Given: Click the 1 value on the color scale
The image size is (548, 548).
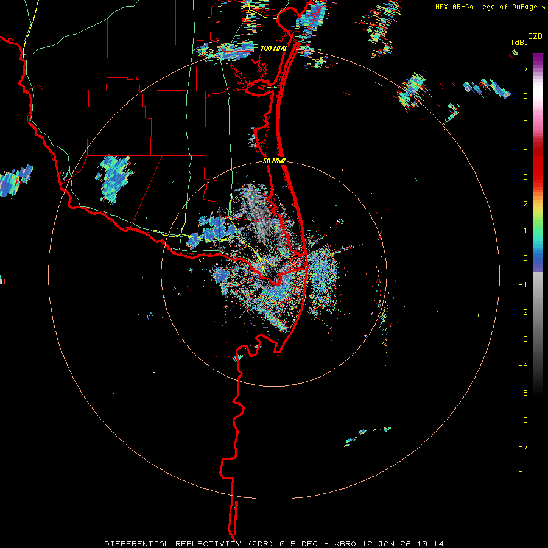Looking at the screenshot, I should [x=525, y=231].
